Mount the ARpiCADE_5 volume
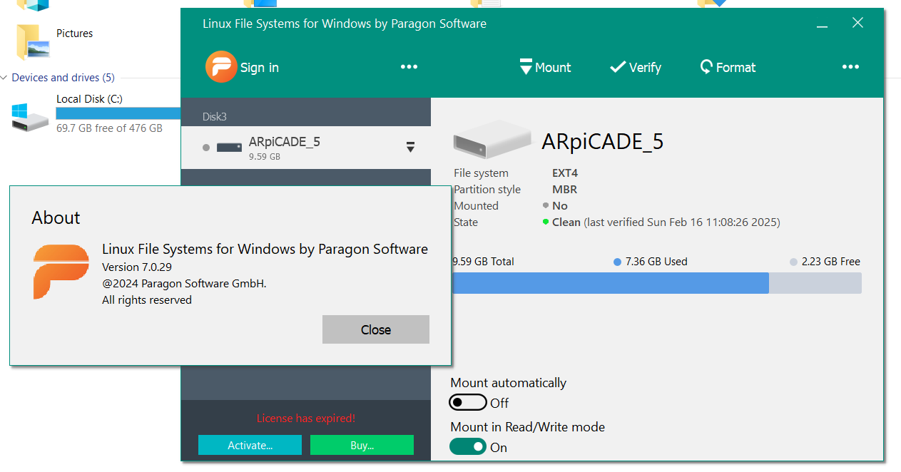This screenshot has height=472, width=901. coord(546,67)
